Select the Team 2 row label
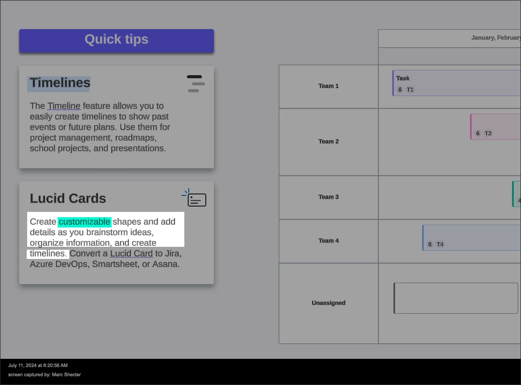The width and height of the screenshot is (521, 385). coord(328,142)
